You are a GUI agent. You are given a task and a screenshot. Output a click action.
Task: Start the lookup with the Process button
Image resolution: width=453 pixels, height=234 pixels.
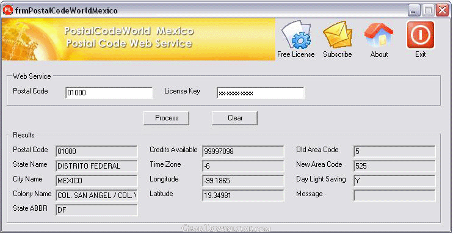coord(167,118)
